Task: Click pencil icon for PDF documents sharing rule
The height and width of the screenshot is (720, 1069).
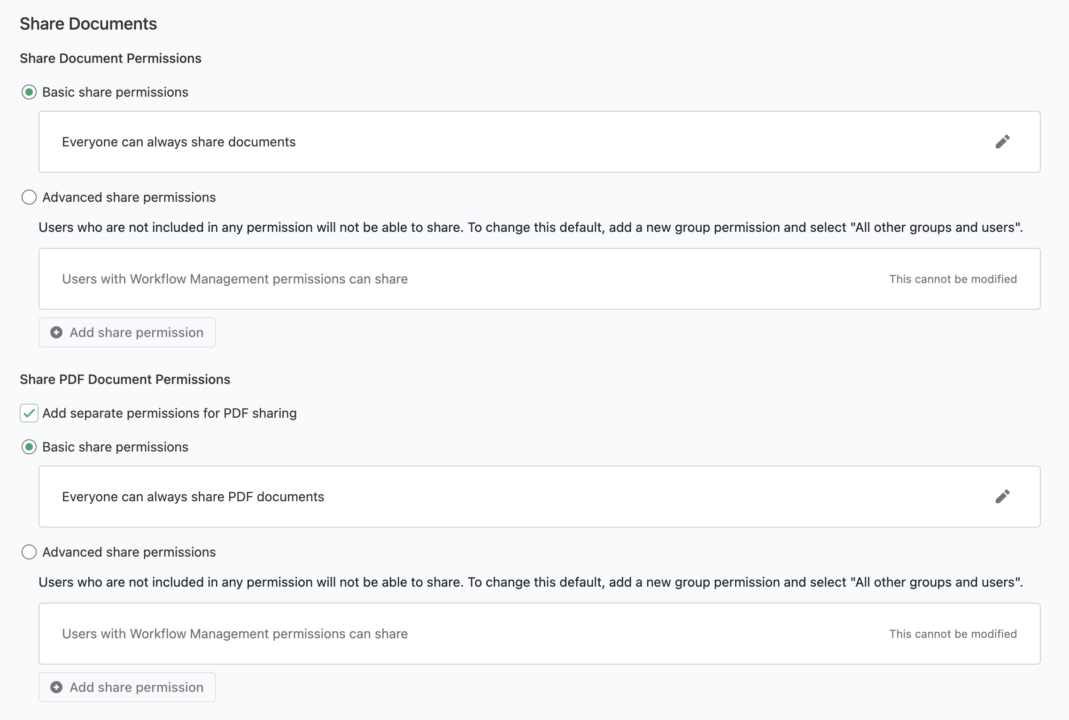Action: coord(1002,497)
